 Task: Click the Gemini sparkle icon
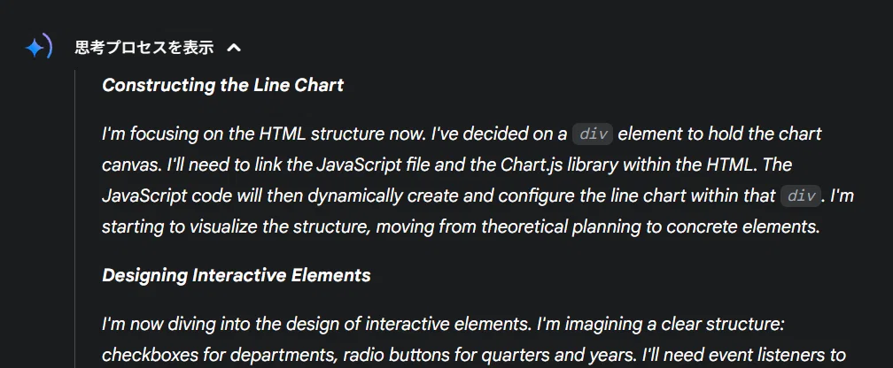(38, 48)
